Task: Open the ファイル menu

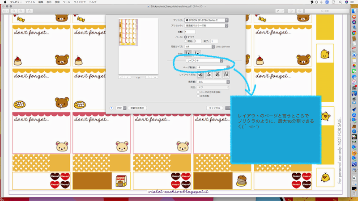Action: (30, 2)
